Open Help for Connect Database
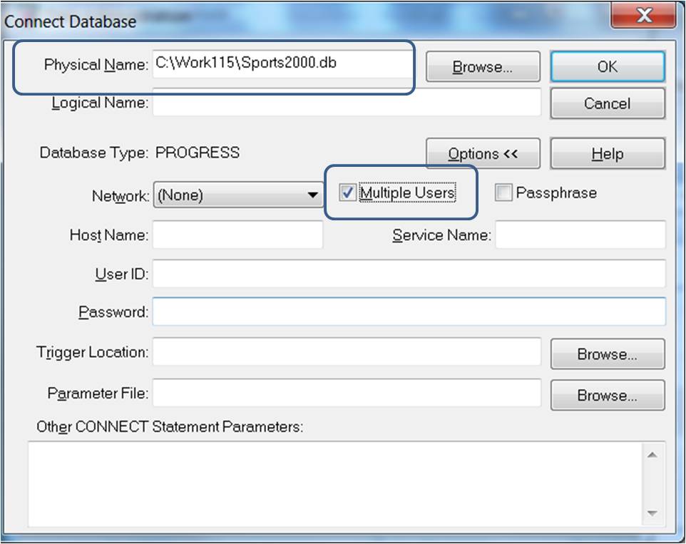Image resolution: width=686 pixels, height=544 pixels. [x=608, y=153]
